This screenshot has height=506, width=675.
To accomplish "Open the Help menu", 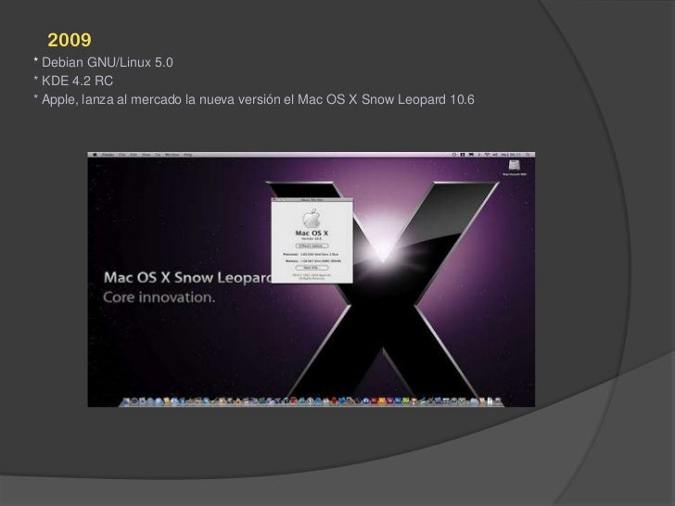I will pos(188,155).
